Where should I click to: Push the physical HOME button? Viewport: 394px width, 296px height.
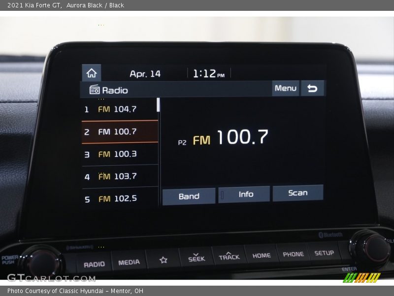coord(262,255)
